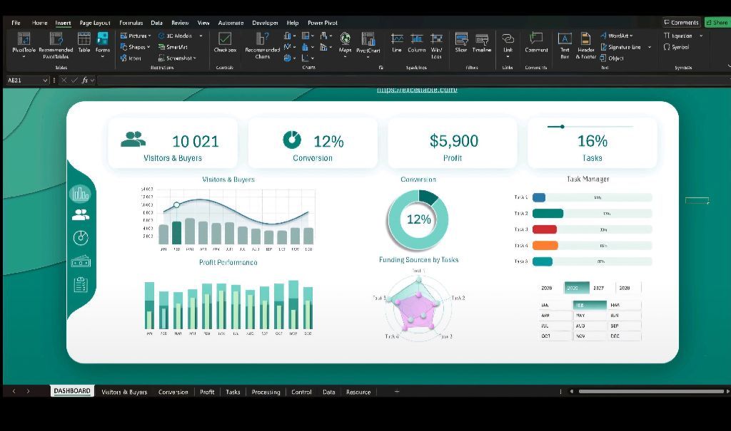Click the Tasks card slider handle
Viewport: 731px width, 431px height.
point(563,127)
